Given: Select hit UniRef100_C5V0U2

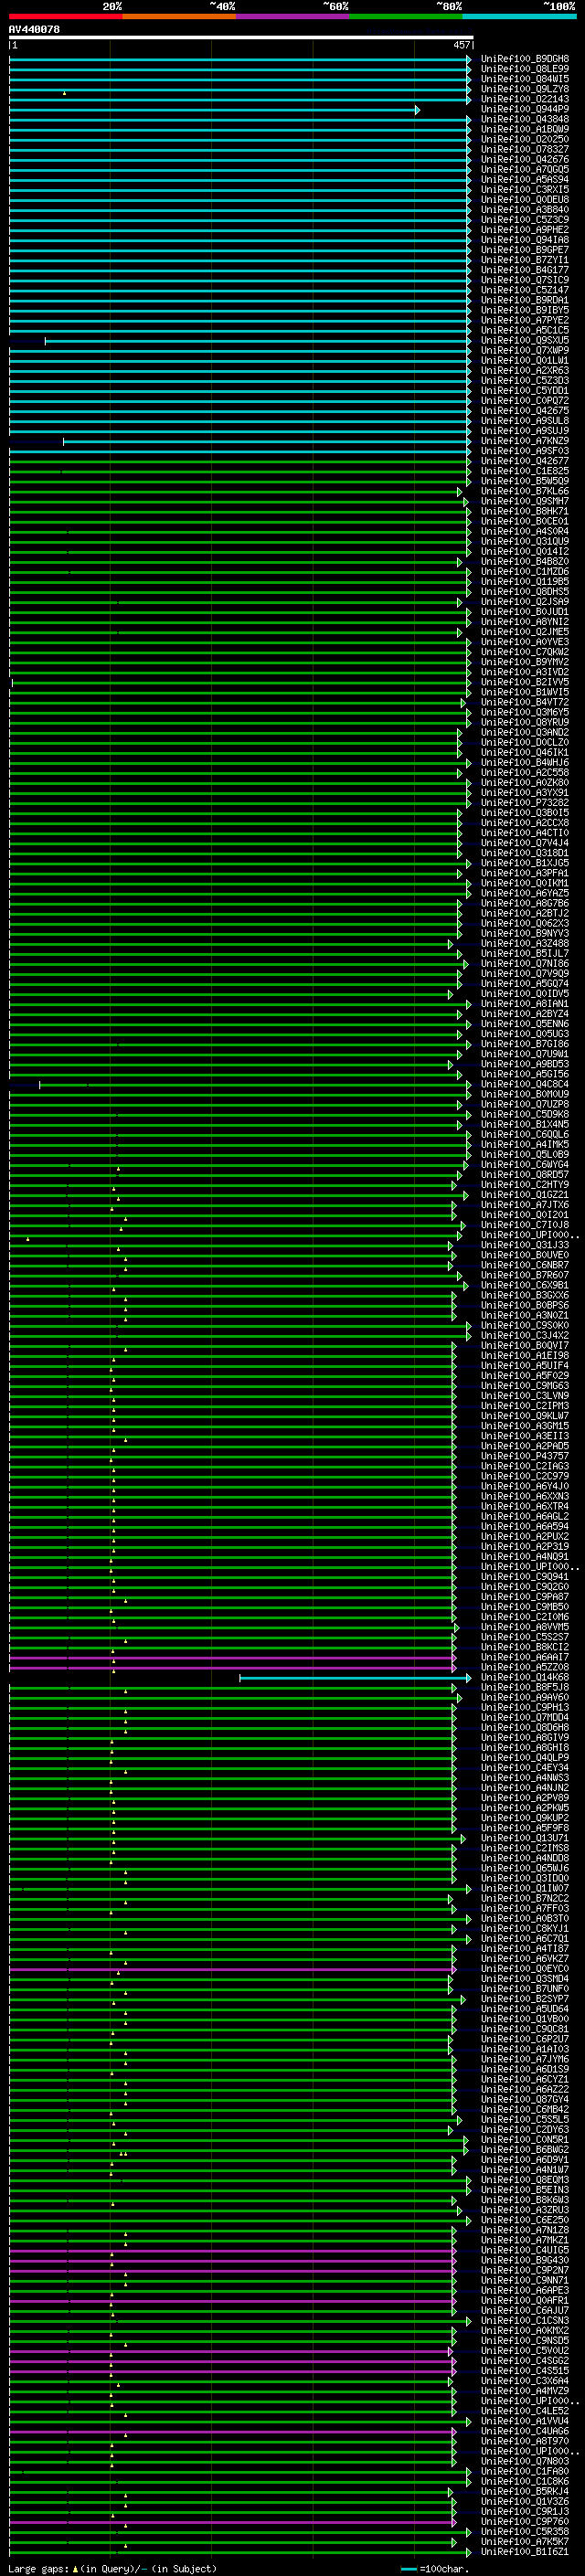Looking at the screenshot, I should [524, 2350].
